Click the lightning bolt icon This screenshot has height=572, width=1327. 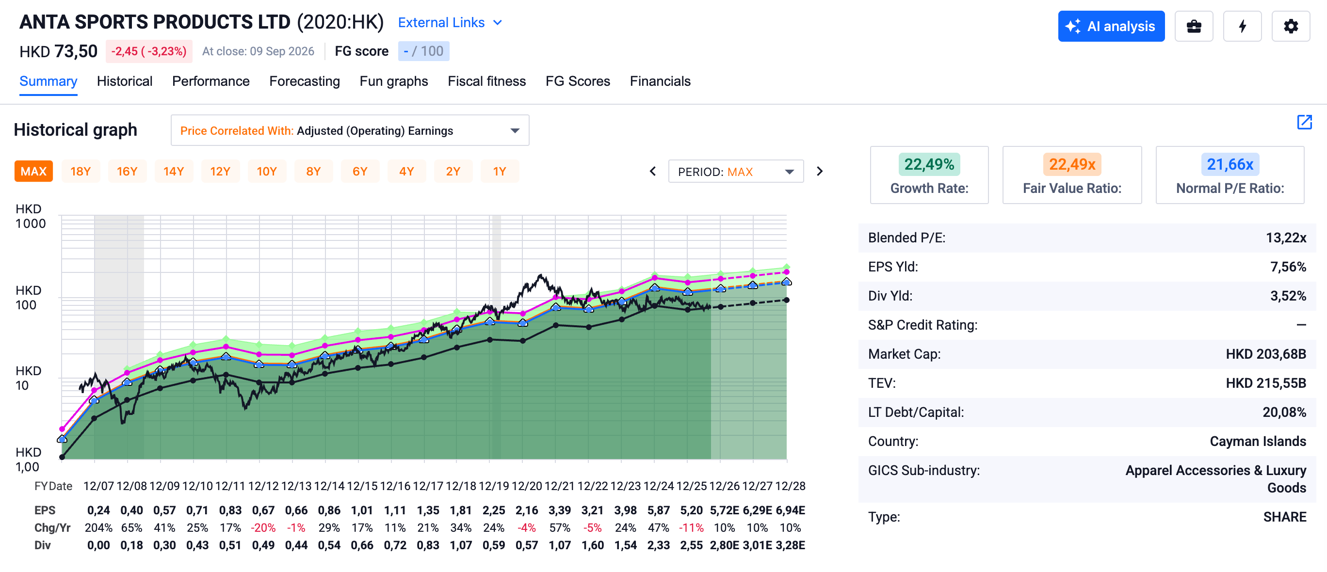click(x=1242, y=26)
